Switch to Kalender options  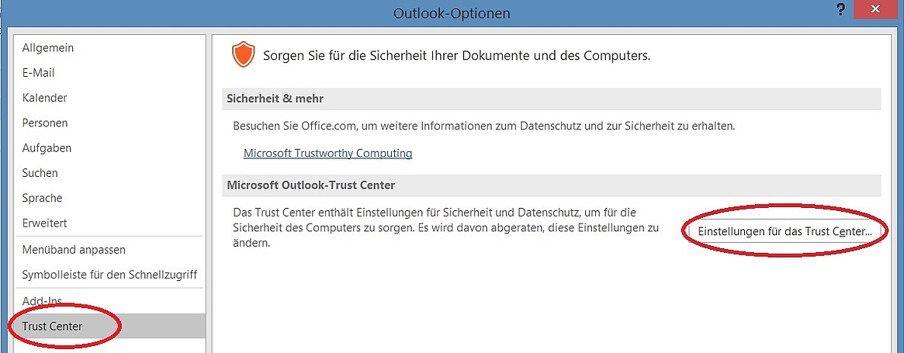point(109,98)
